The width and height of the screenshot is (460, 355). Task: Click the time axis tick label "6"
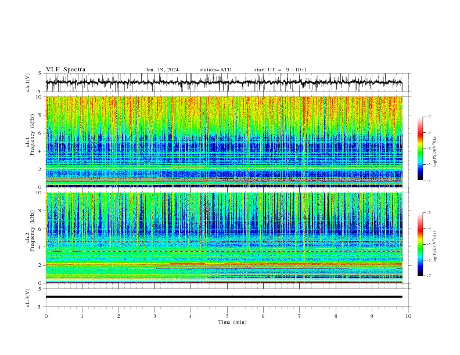(263, 316)
